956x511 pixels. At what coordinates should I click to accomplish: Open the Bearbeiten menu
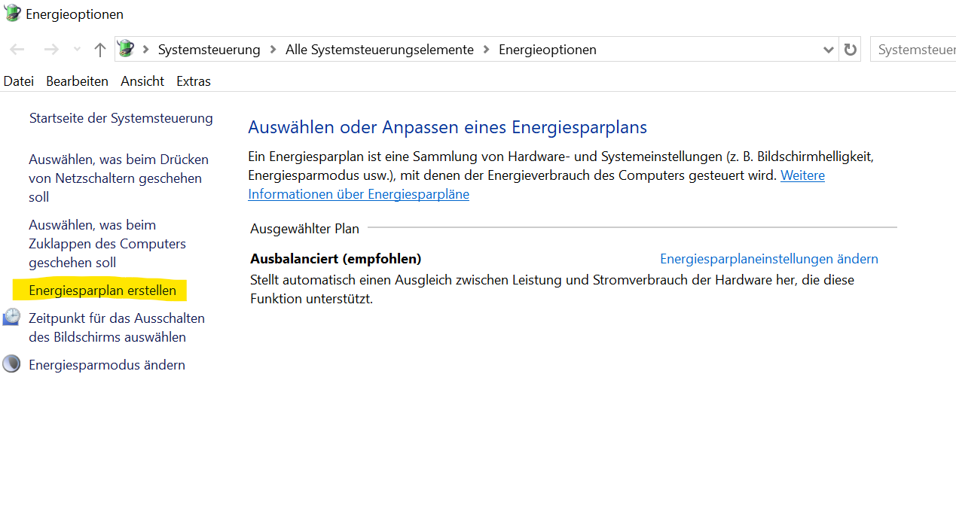pos(77,81)
